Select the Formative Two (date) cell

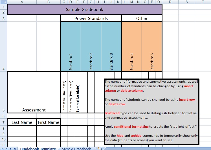[71, 92]
